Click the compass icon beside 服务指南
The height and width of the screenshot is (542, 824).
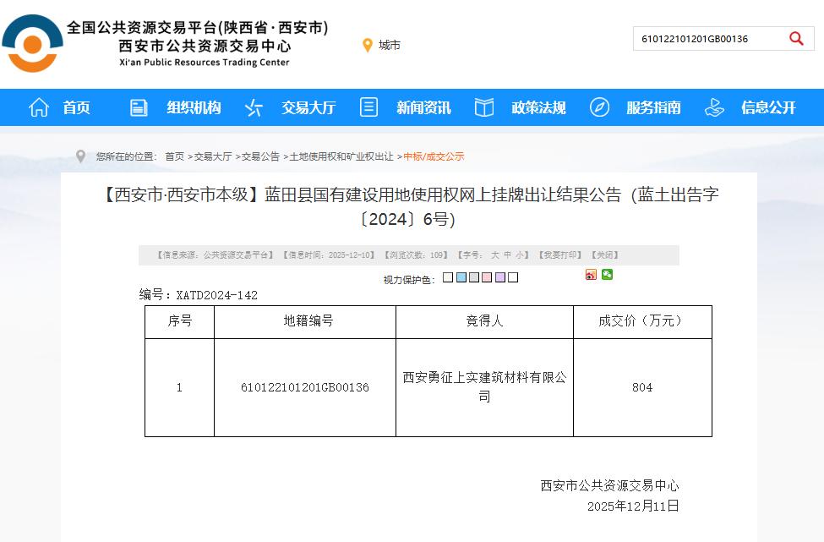pos(599,107)
